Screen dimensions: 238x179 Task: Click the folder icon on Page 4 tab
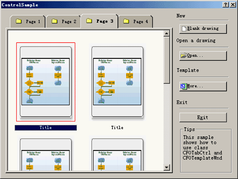coord(126,21)
